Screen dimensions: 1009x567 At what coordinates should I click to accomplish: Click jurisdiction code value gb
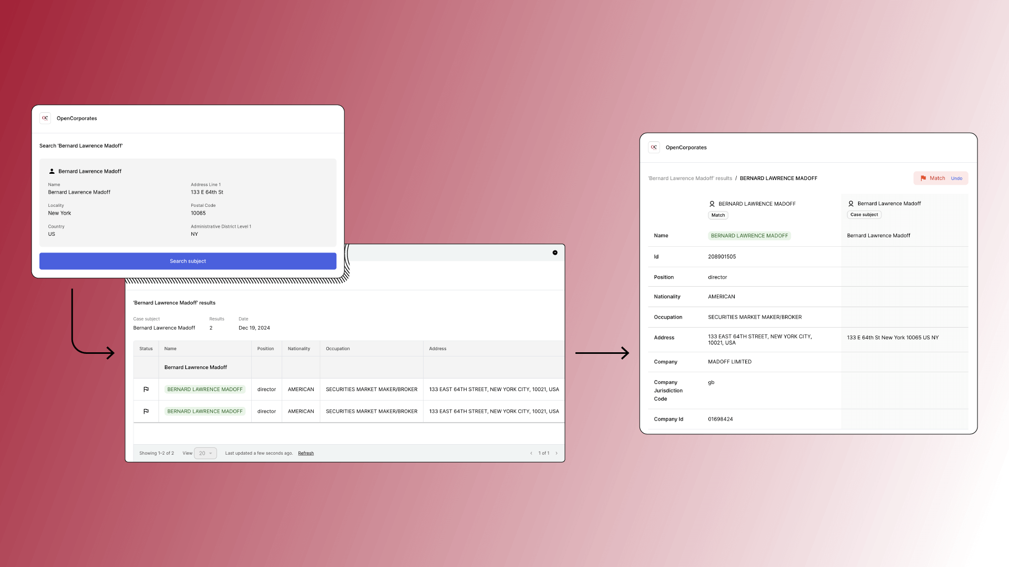711,382
